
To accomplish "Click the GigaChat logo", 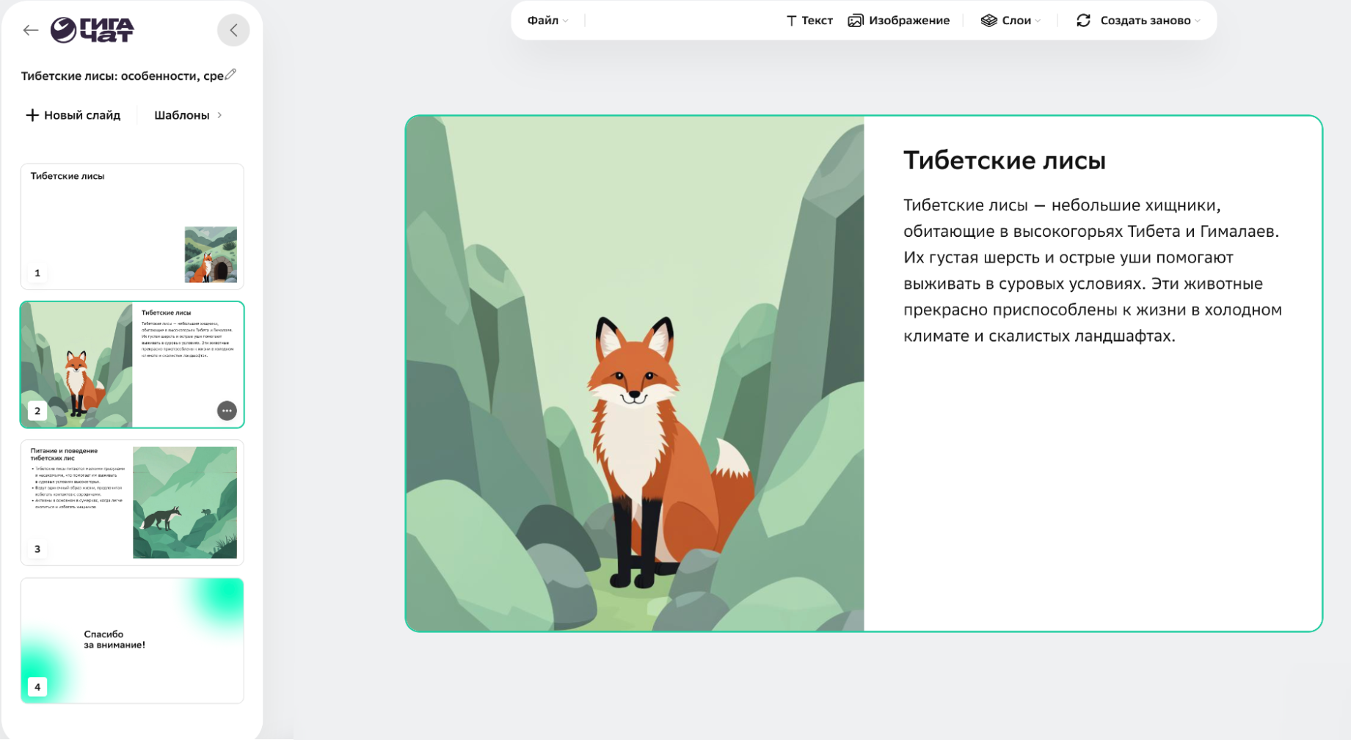I will [92, 30].
